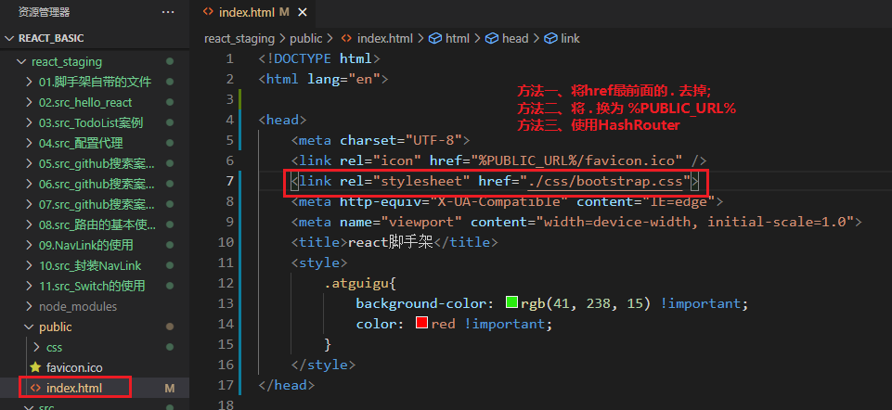Click the viewport meta tag line
The width and height of the screenshot is (892, 410).
point(576,222)
